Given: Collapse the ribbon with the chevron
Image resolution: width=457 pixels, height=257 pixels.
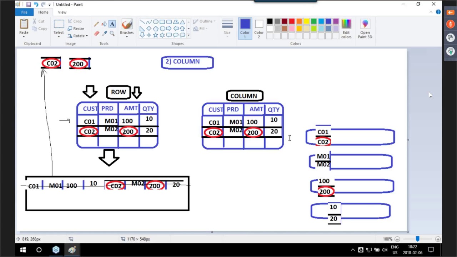Looking at the screenshot, I should (431, 12).
